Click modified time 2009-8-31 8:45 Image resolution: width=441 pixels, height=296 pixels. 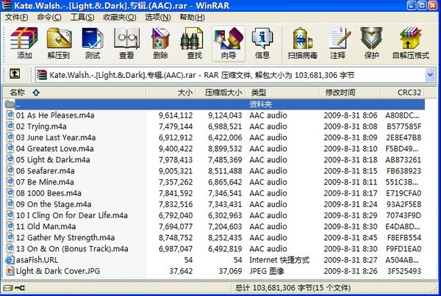click(350, 237)
